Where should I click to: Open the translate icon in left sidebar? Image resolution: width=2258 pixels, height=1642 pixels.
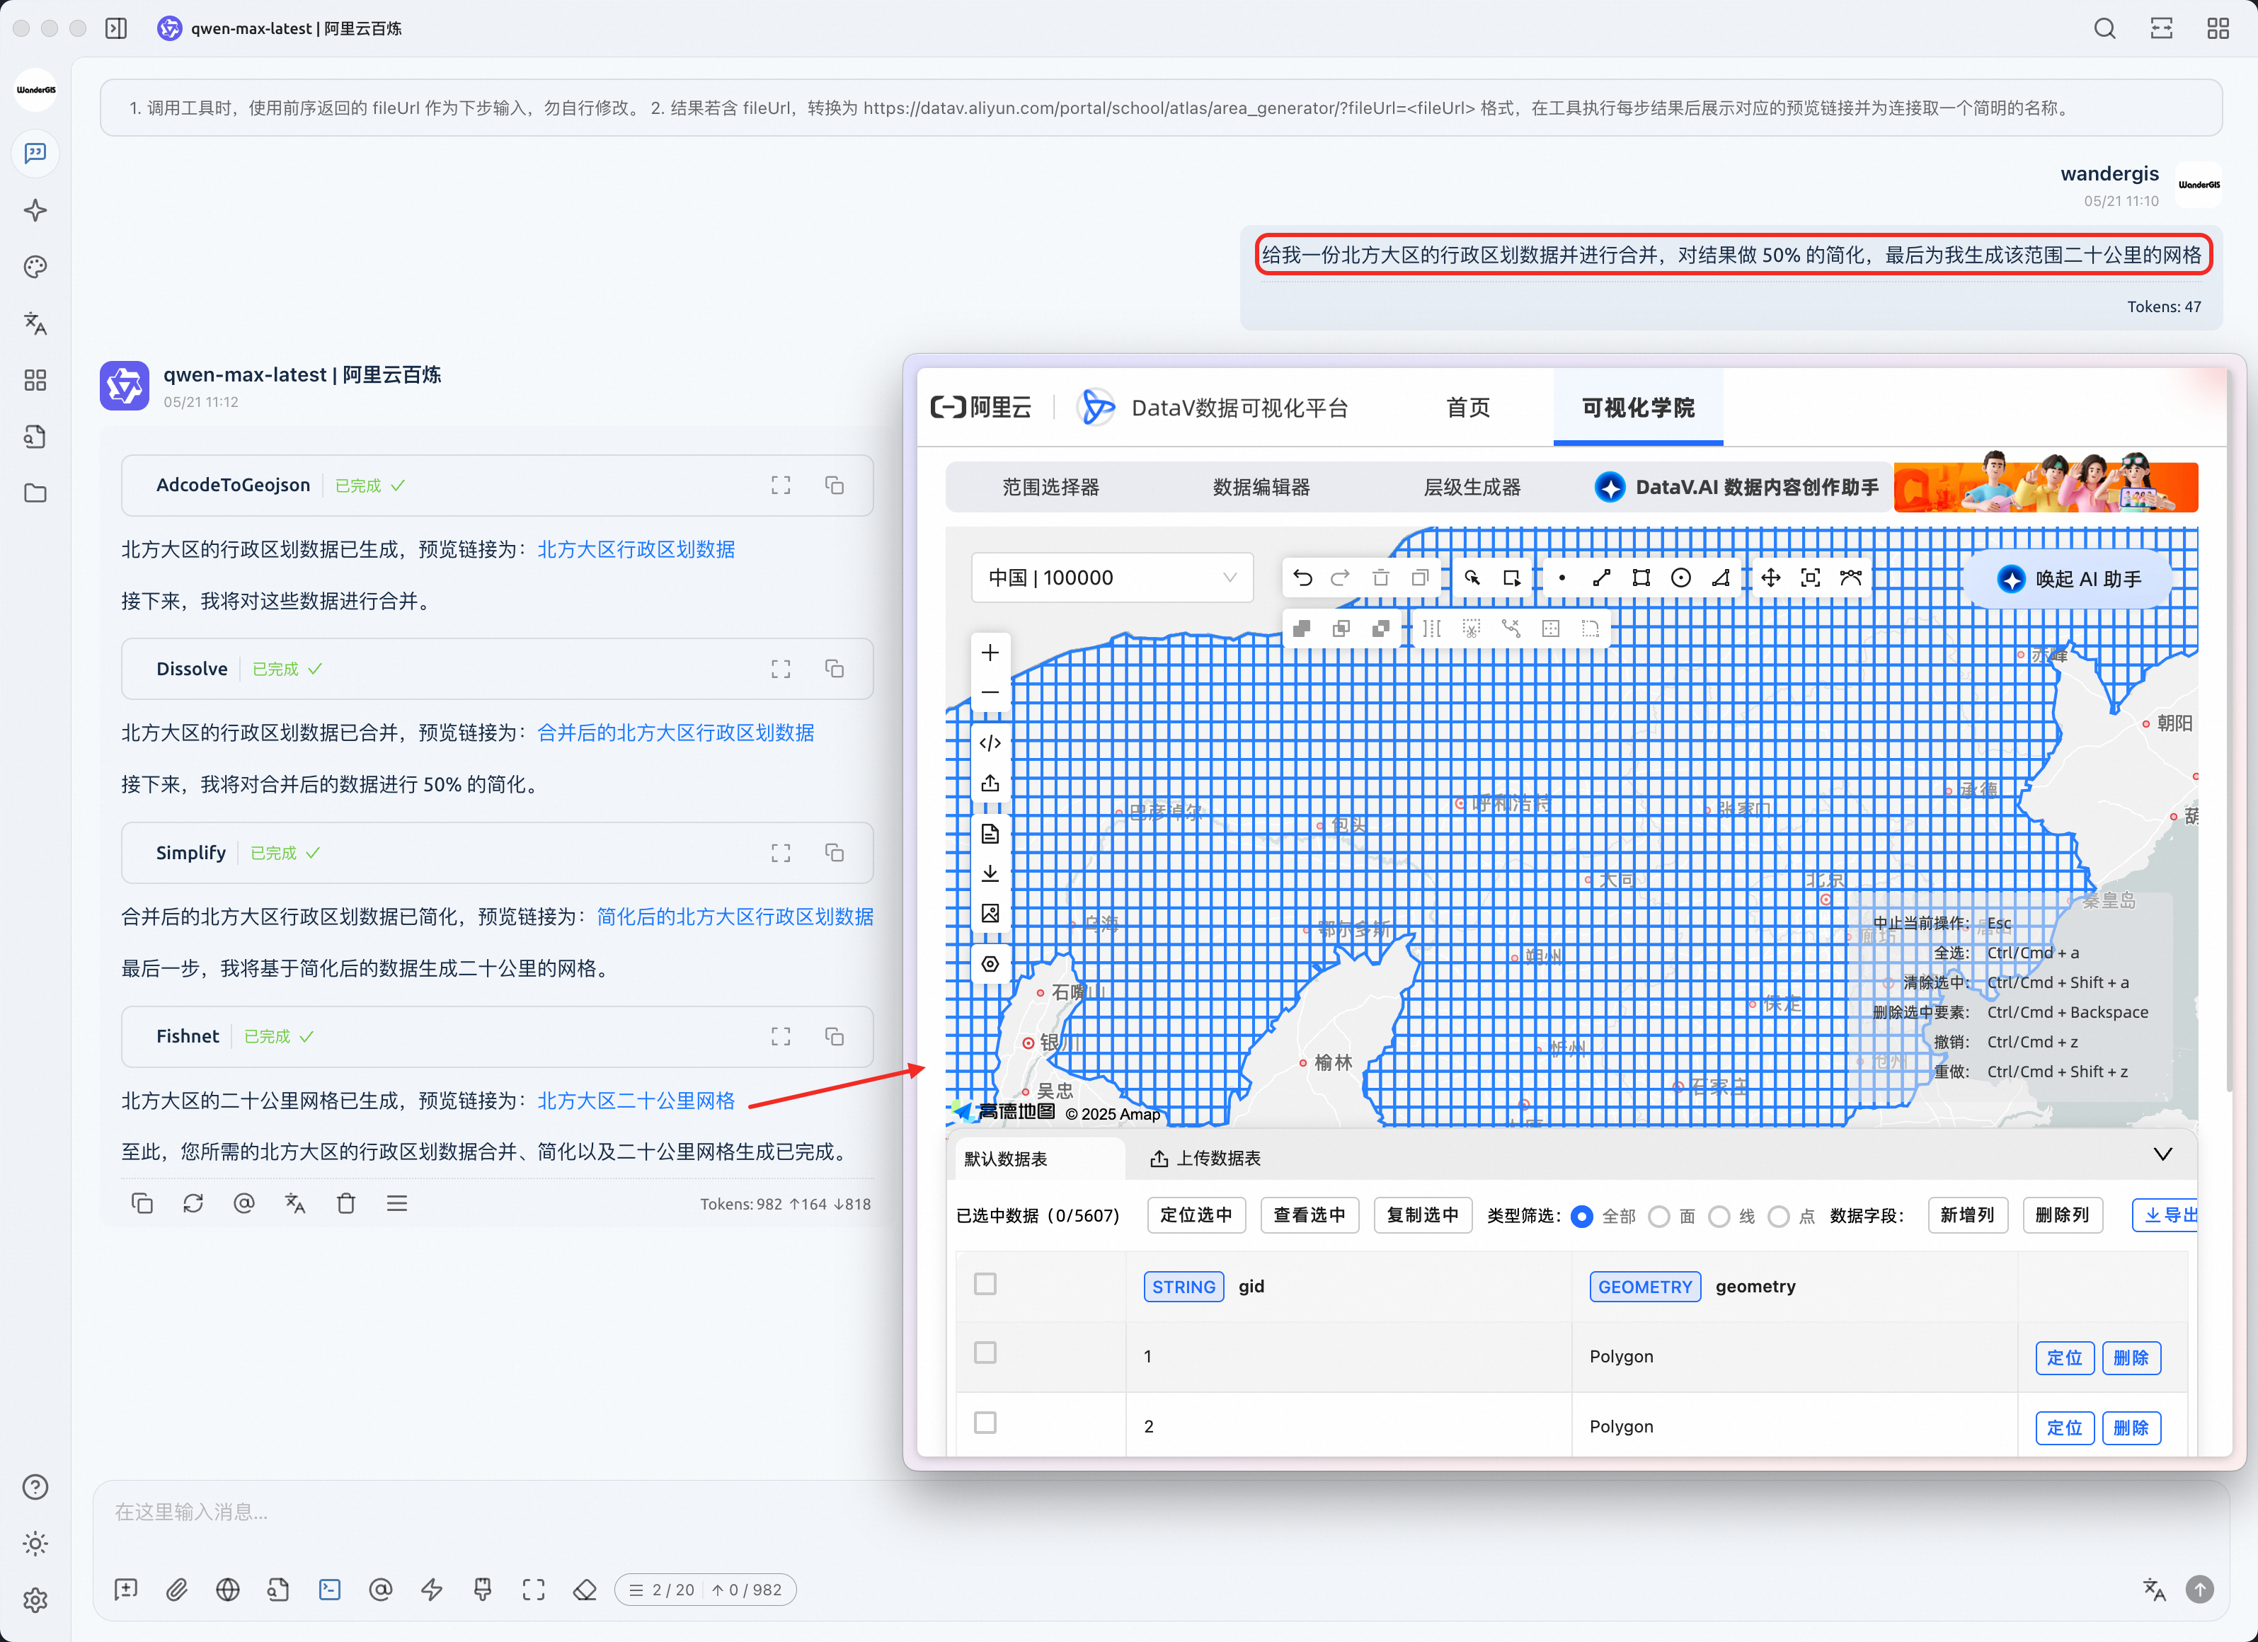(36, 323)
